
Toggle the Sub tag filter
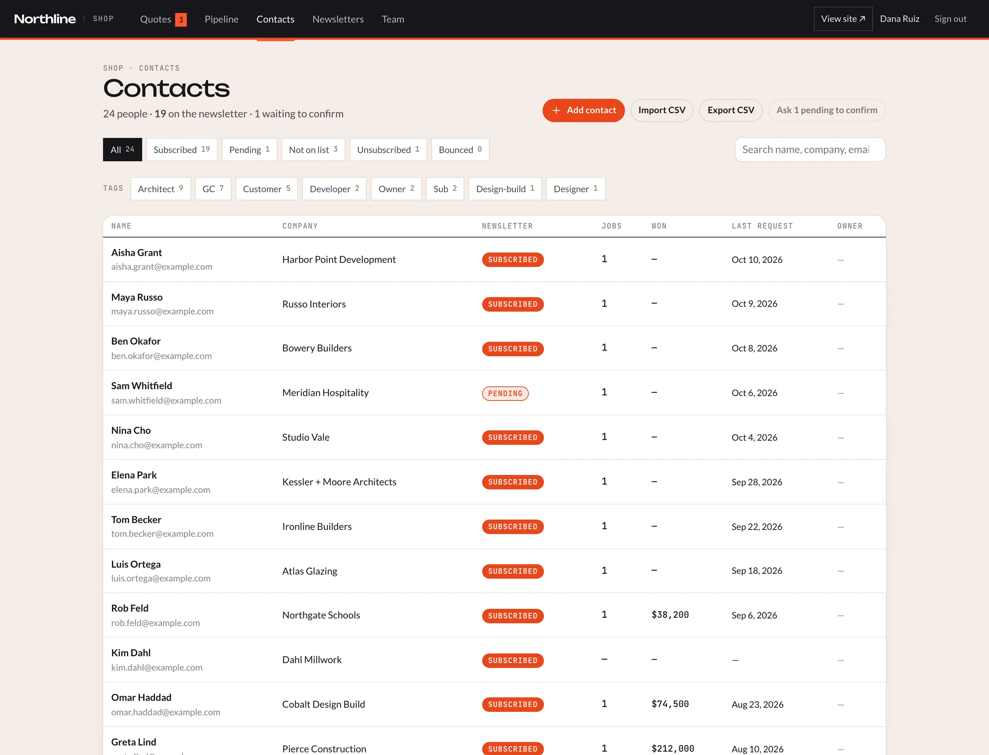[x=445, y=189]
